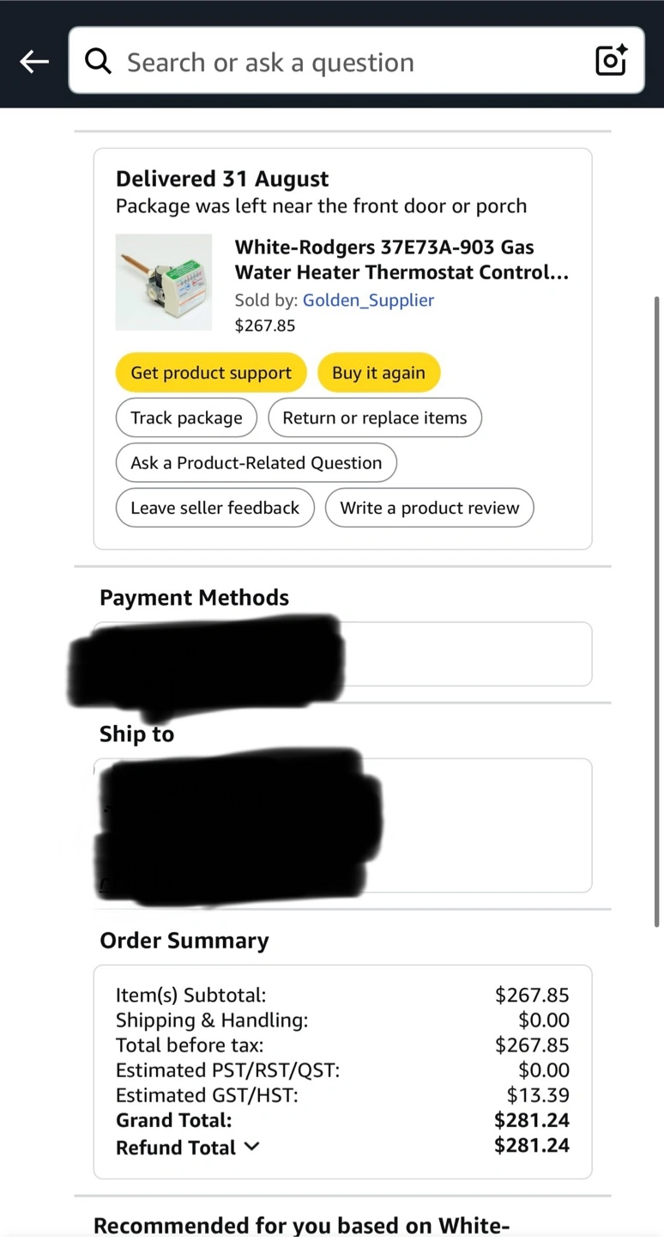Screen dimensions: 664x1237
Task: Choose Return or replace items
Action: [375, 417]
